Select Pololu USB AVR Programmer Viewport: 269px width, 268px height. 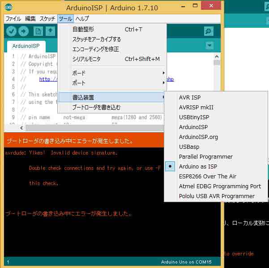[x=216, y=196]
